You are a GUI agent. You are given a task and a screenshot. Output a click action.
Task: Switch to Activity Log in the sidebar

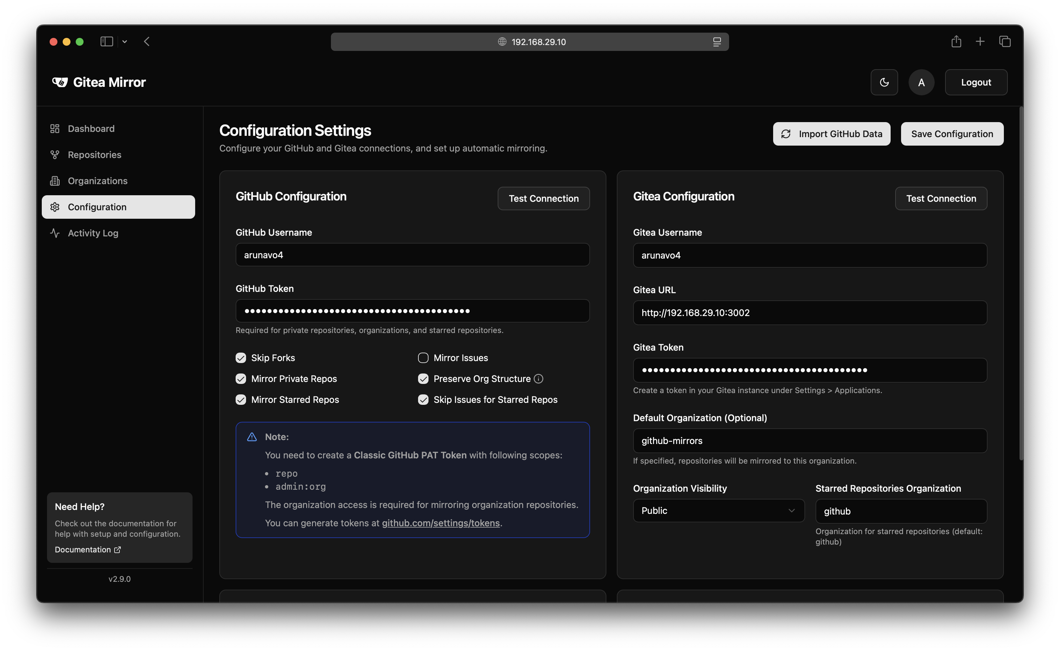[93, 233]
